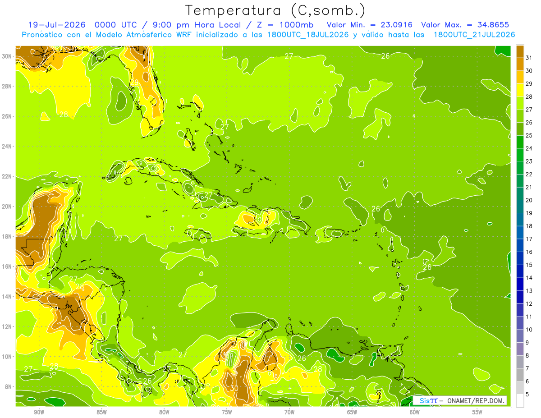Click the value 8 in the color legend
Image resolution: width=541 pixels, height=418 pixels.
tap(527, 356)
